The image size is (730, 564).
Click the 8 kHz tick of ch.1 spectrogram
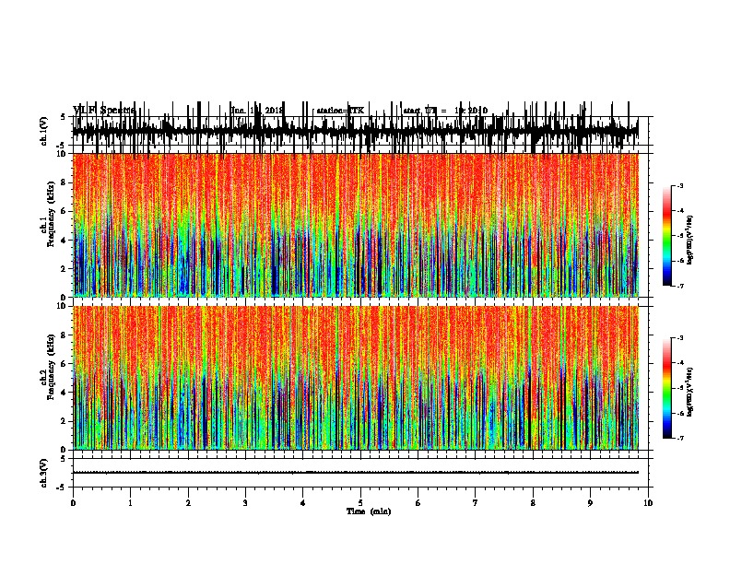click(x=65, y=182)
